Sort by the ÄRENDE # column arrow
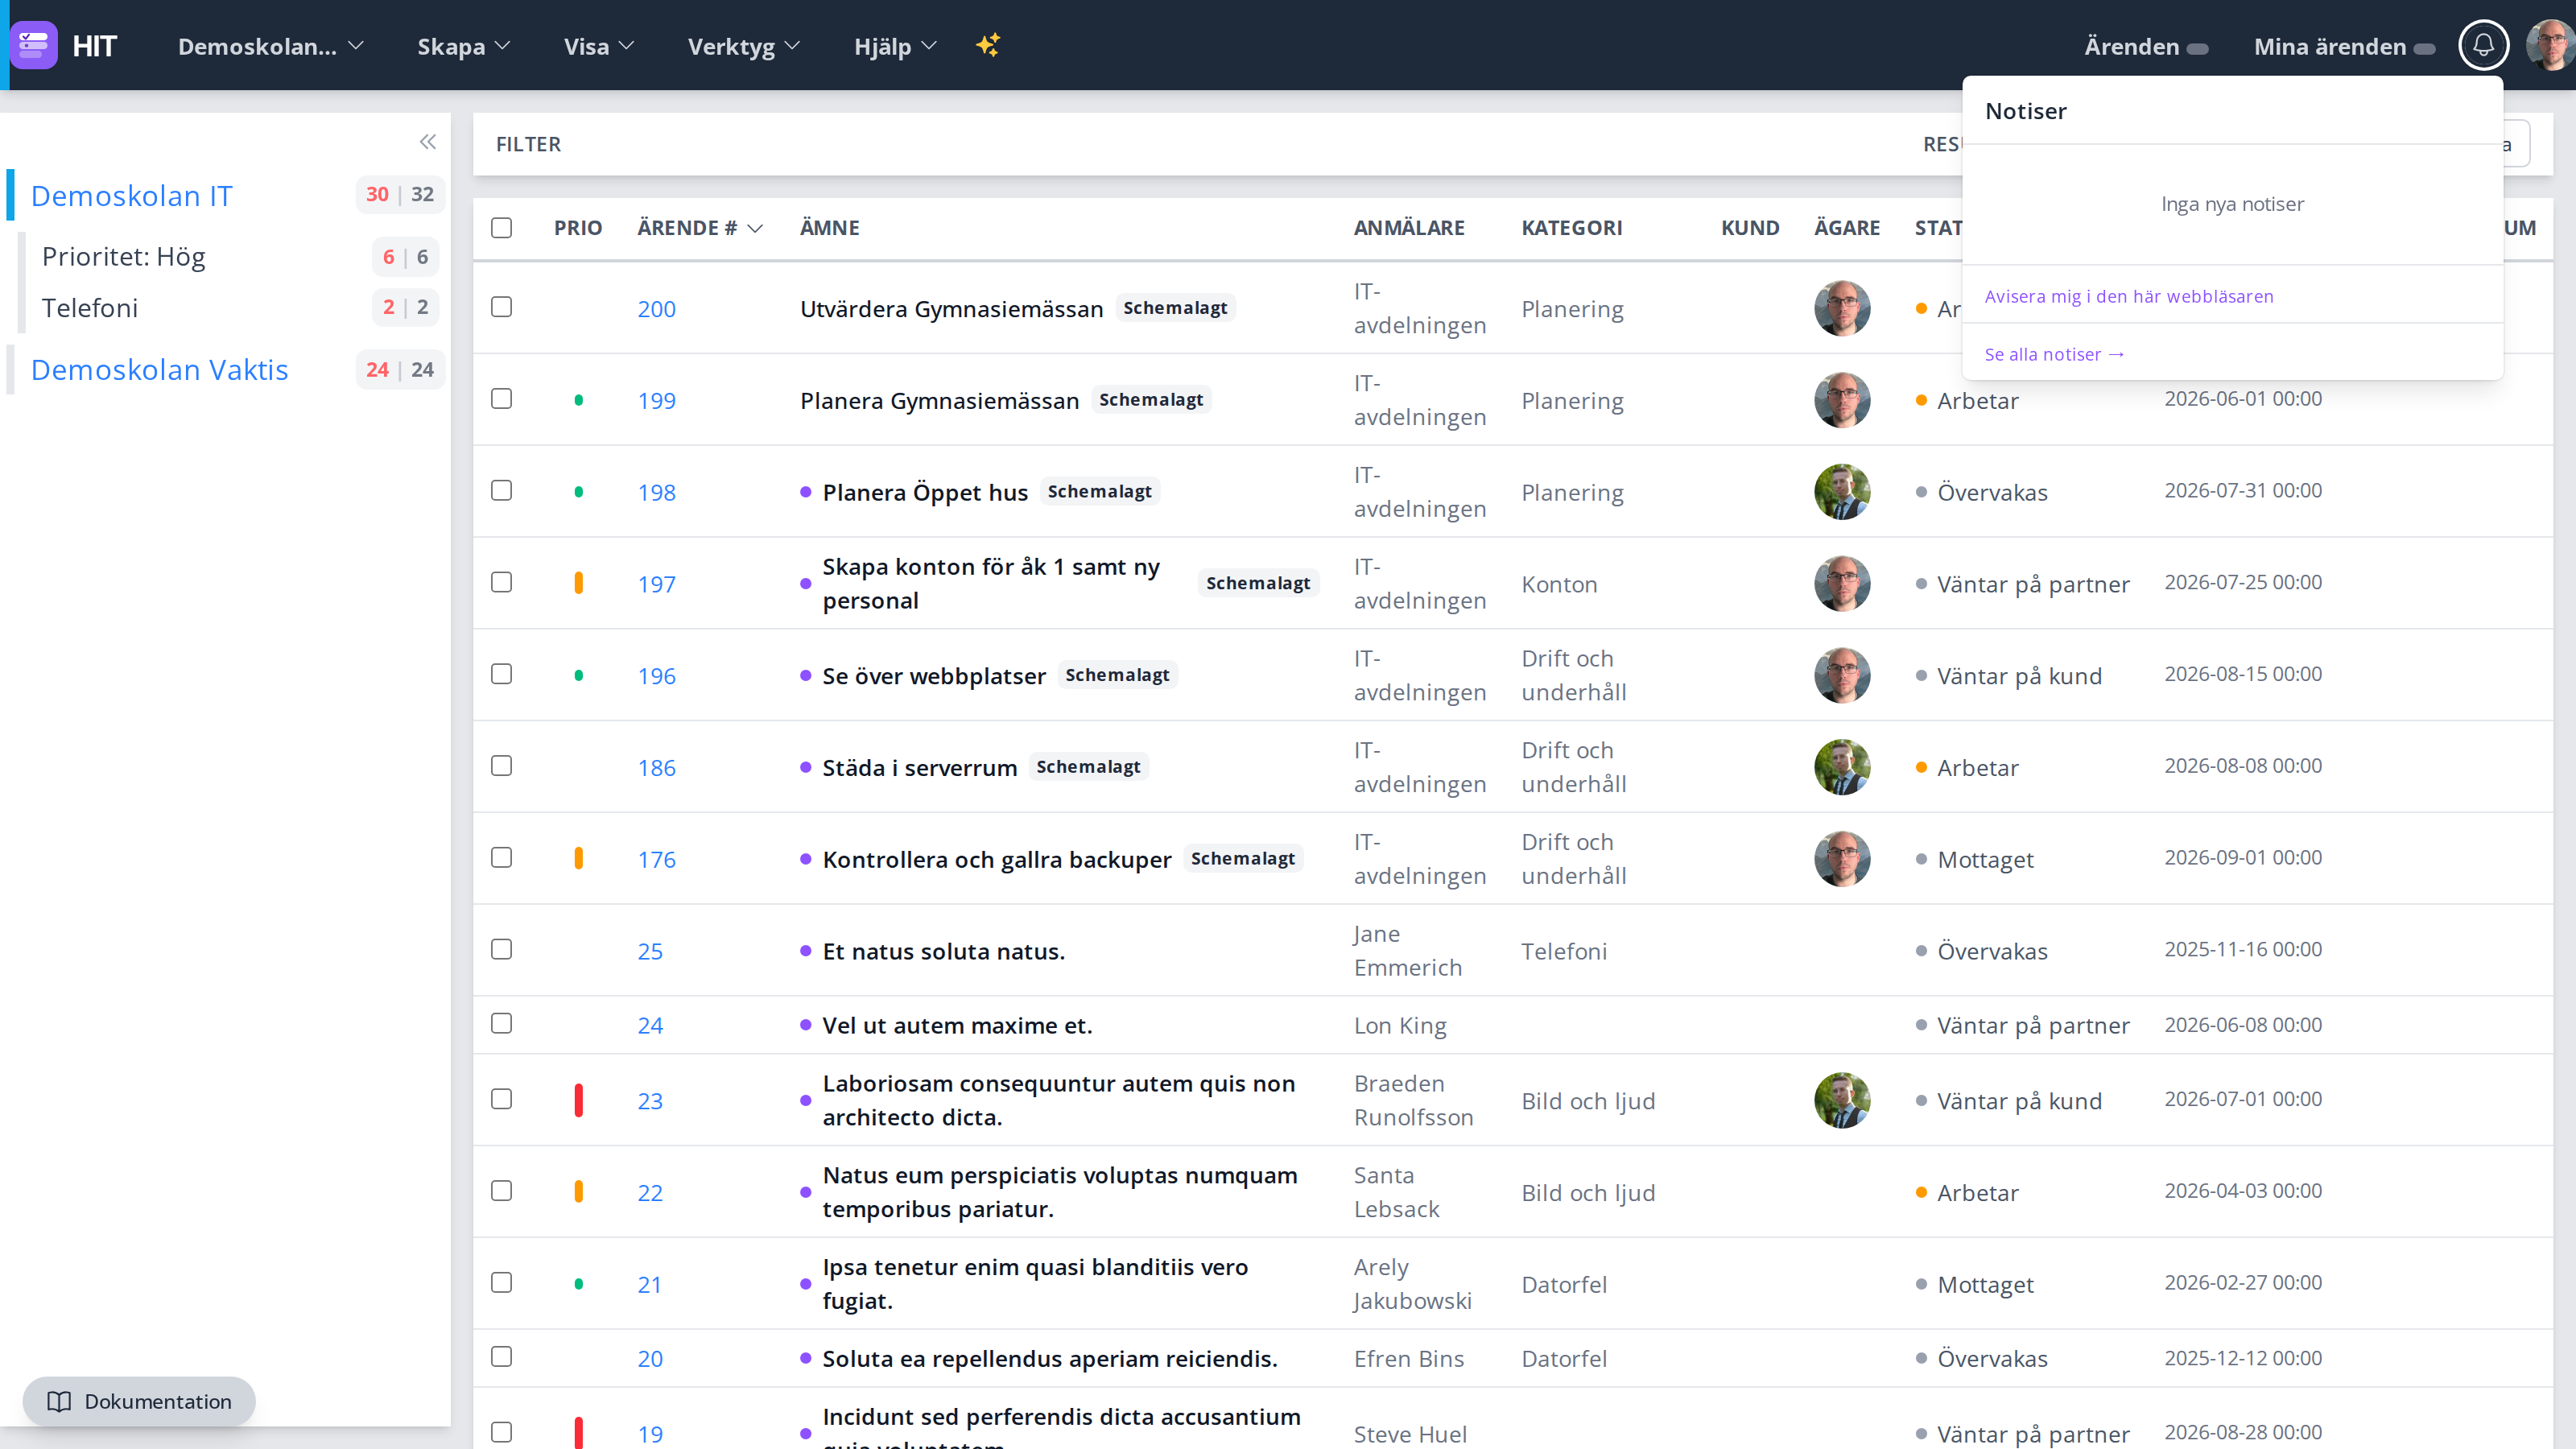 coord(755,229)
